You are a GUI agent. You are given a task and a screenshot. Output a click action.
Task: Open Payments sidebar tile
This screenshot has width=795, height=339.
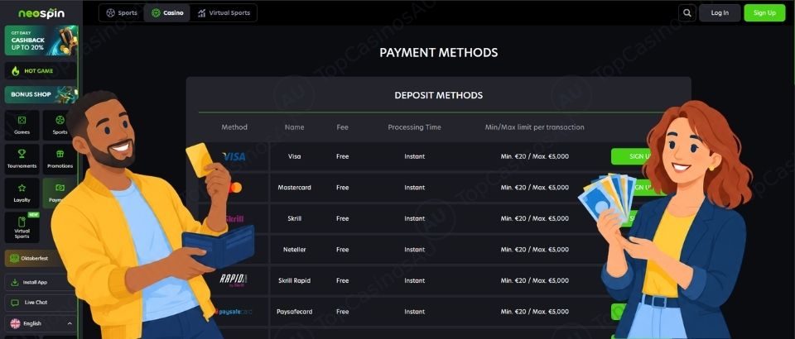pos(60,193)
